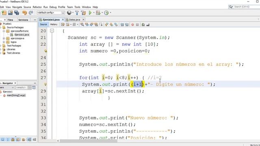
Task: Open dropdown arrow beside Debug Project
Action: click(x=102, y=13)
